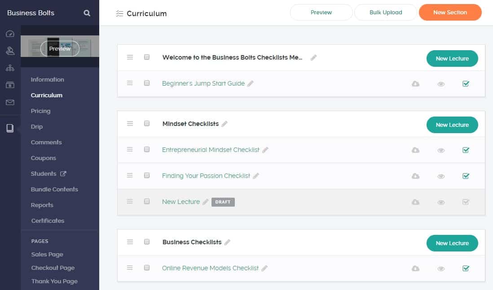Toggle preview eye on draft New Lecture
493x290 pixels.
[441, 202]
